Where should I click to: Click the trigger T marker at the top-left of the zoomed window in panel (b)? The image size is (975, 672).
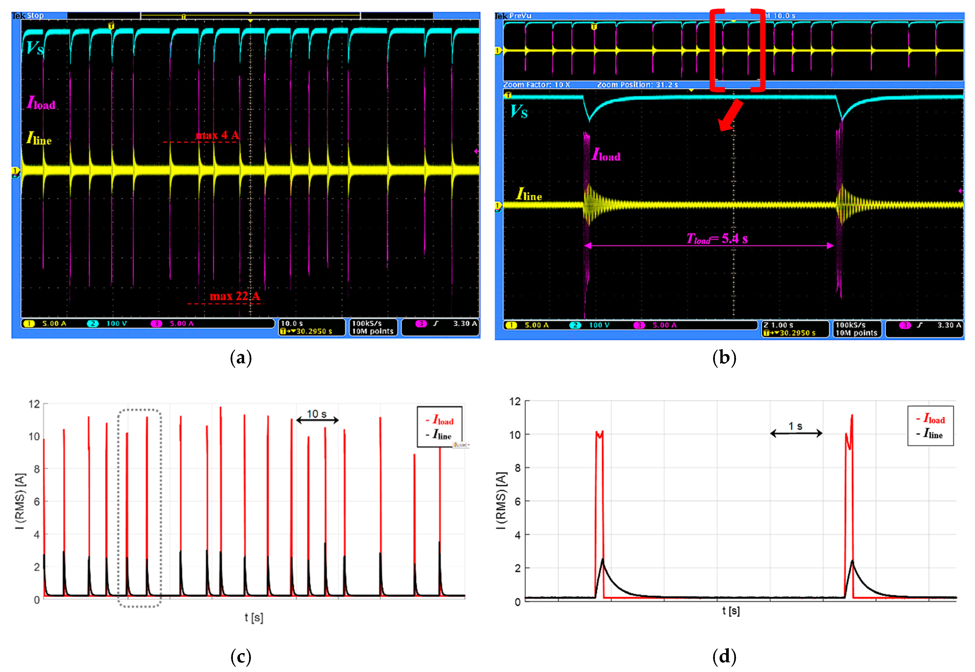point(508,95)
